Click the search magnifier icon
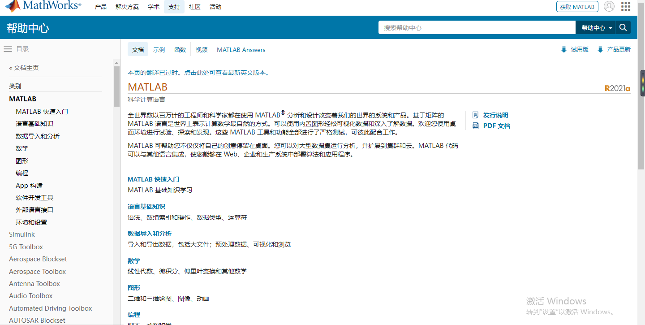 click(623, 27)
